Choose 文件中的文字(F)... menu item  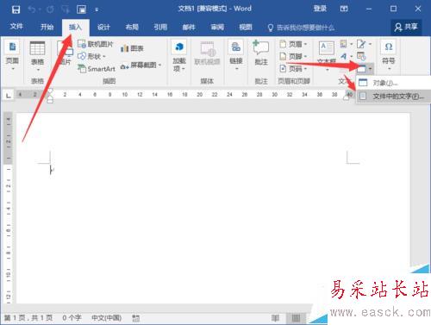pos(393,97)
